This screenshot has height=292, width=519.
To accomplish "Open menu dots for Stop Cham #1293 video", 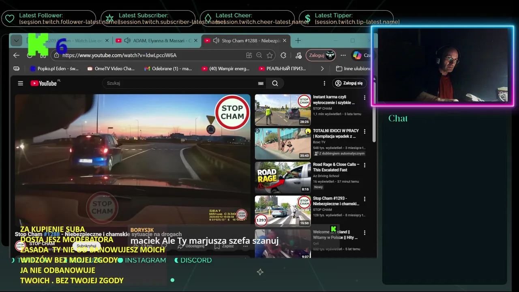I will (x=365, y=199).
